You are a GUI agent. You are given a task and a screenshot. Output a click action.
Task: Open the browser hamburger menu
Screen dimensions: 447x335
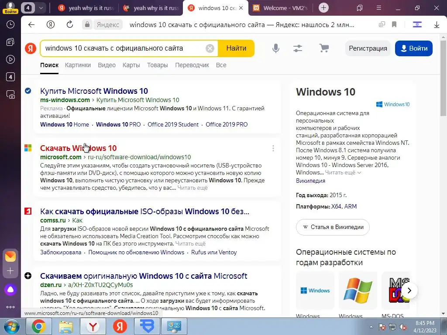[379, 8]
